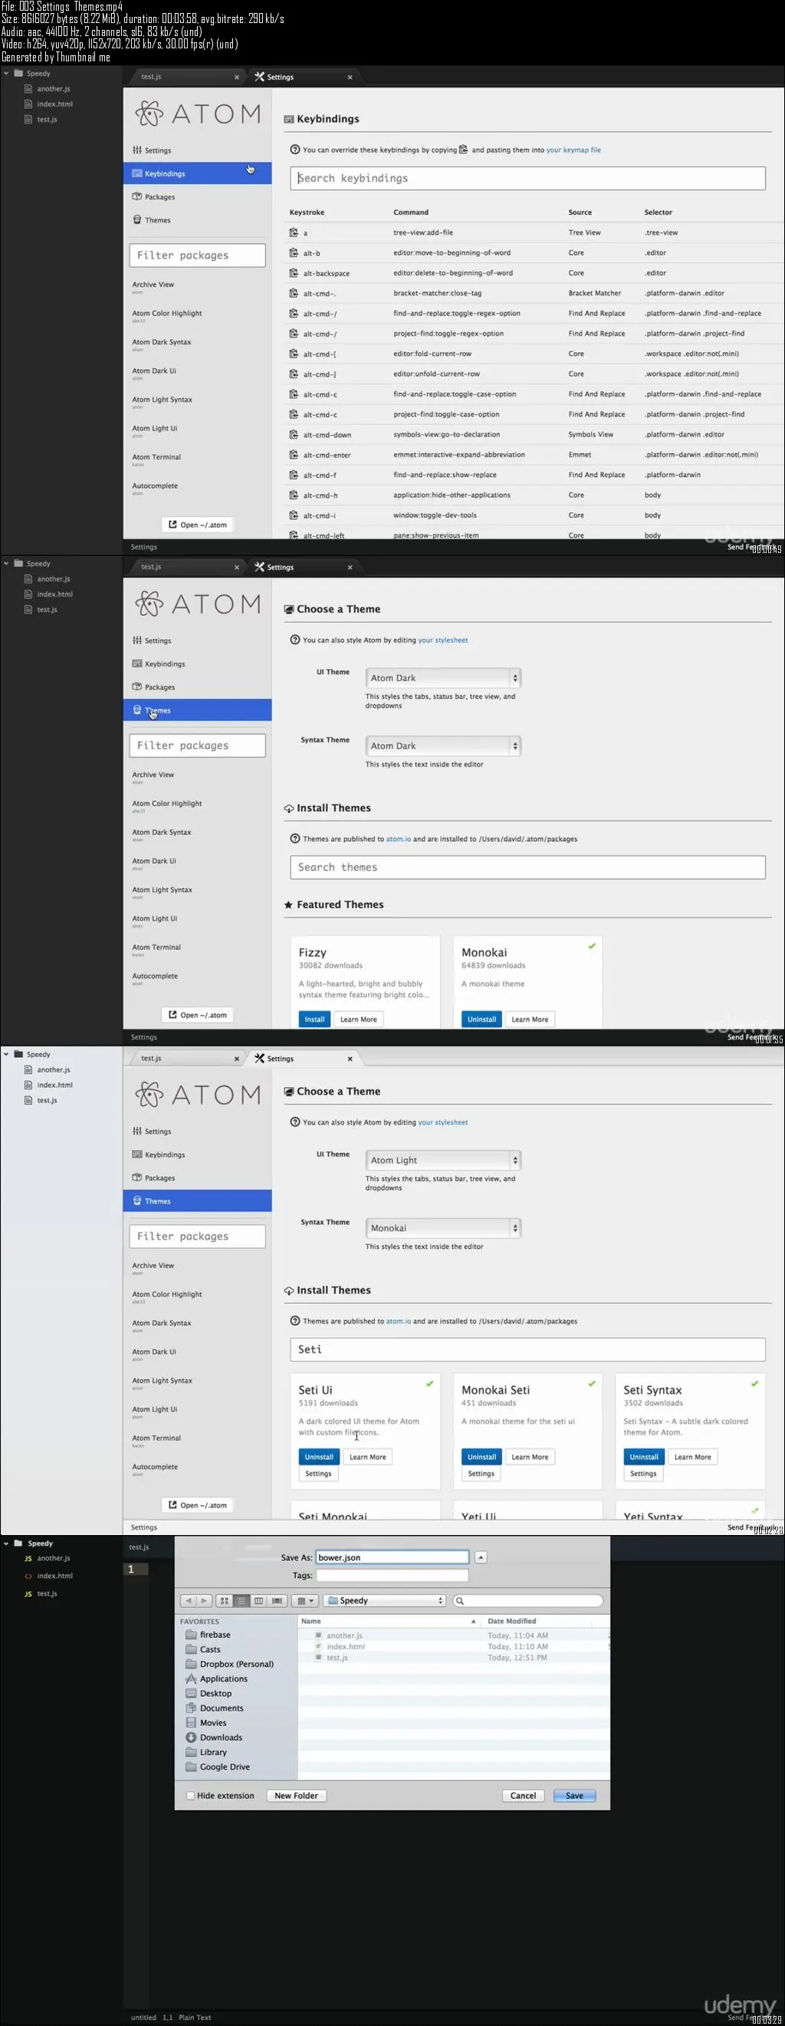Click the Google Drive folder icon in Favorites
Viewport: 785px width, 2026px height.
(x=191, y=1767)
